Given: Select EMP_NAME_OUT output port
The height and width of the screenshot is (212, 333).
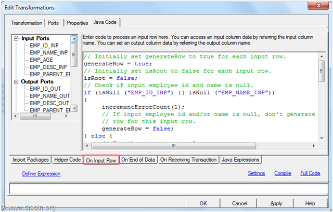Looking at the screenshot, I should click(x=50, y=96).
